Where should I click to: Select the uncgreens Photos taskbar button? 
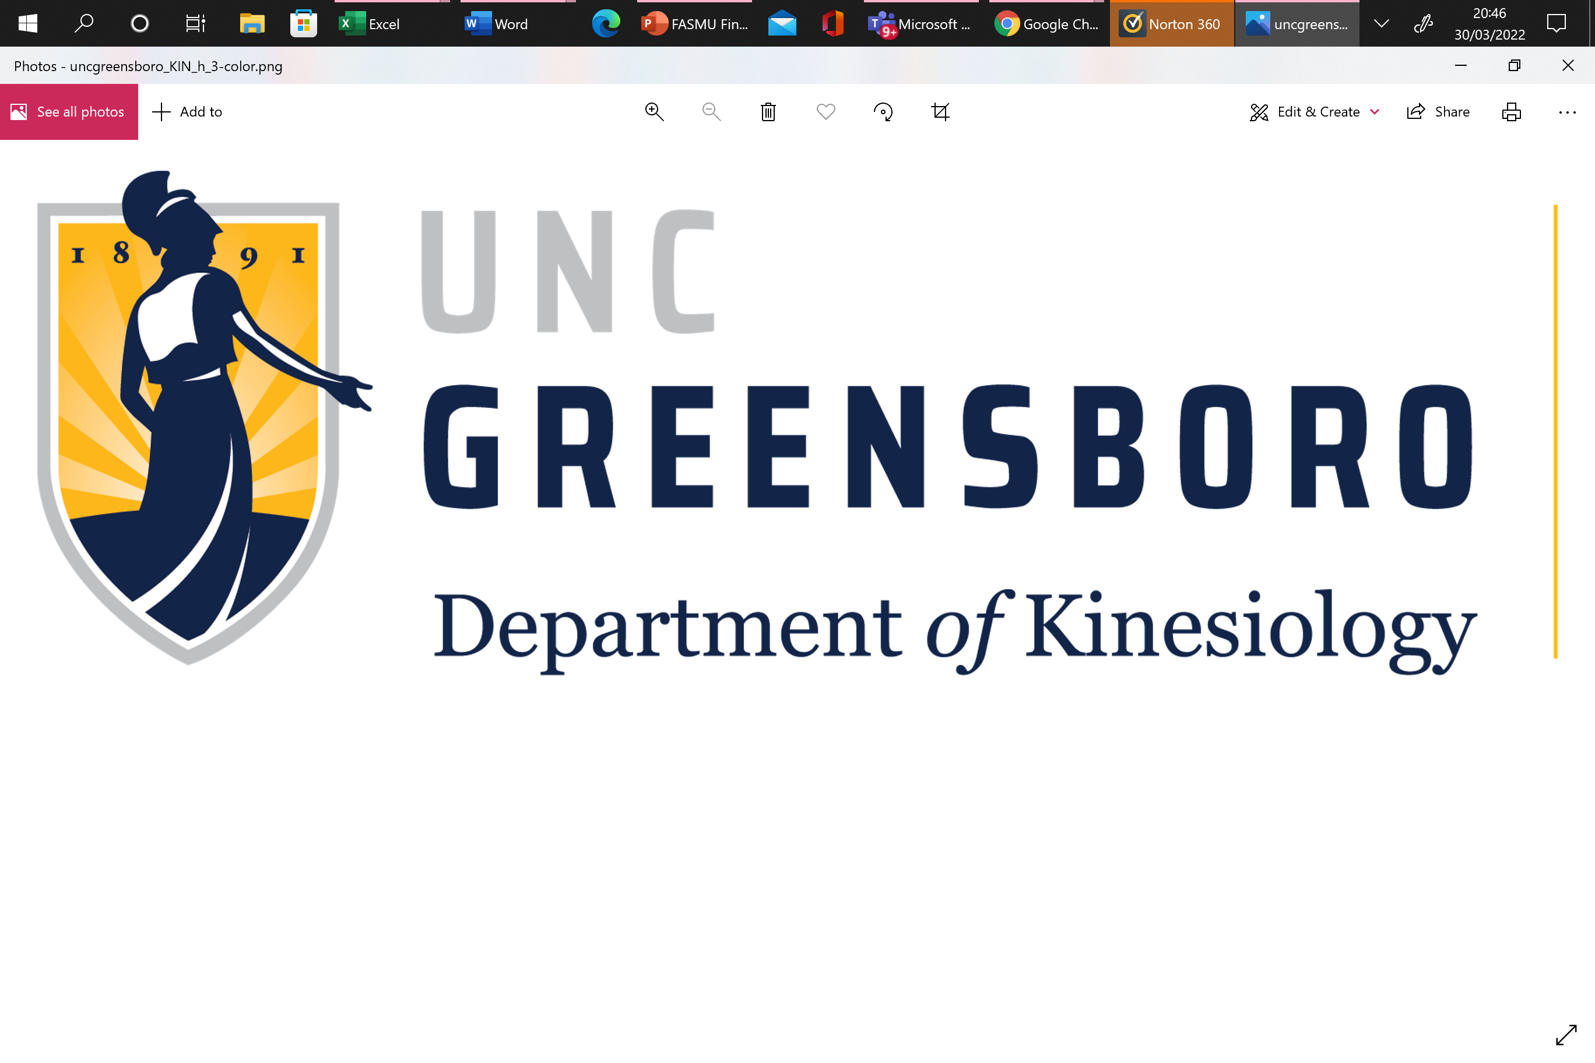click(x=1297, y=24)
